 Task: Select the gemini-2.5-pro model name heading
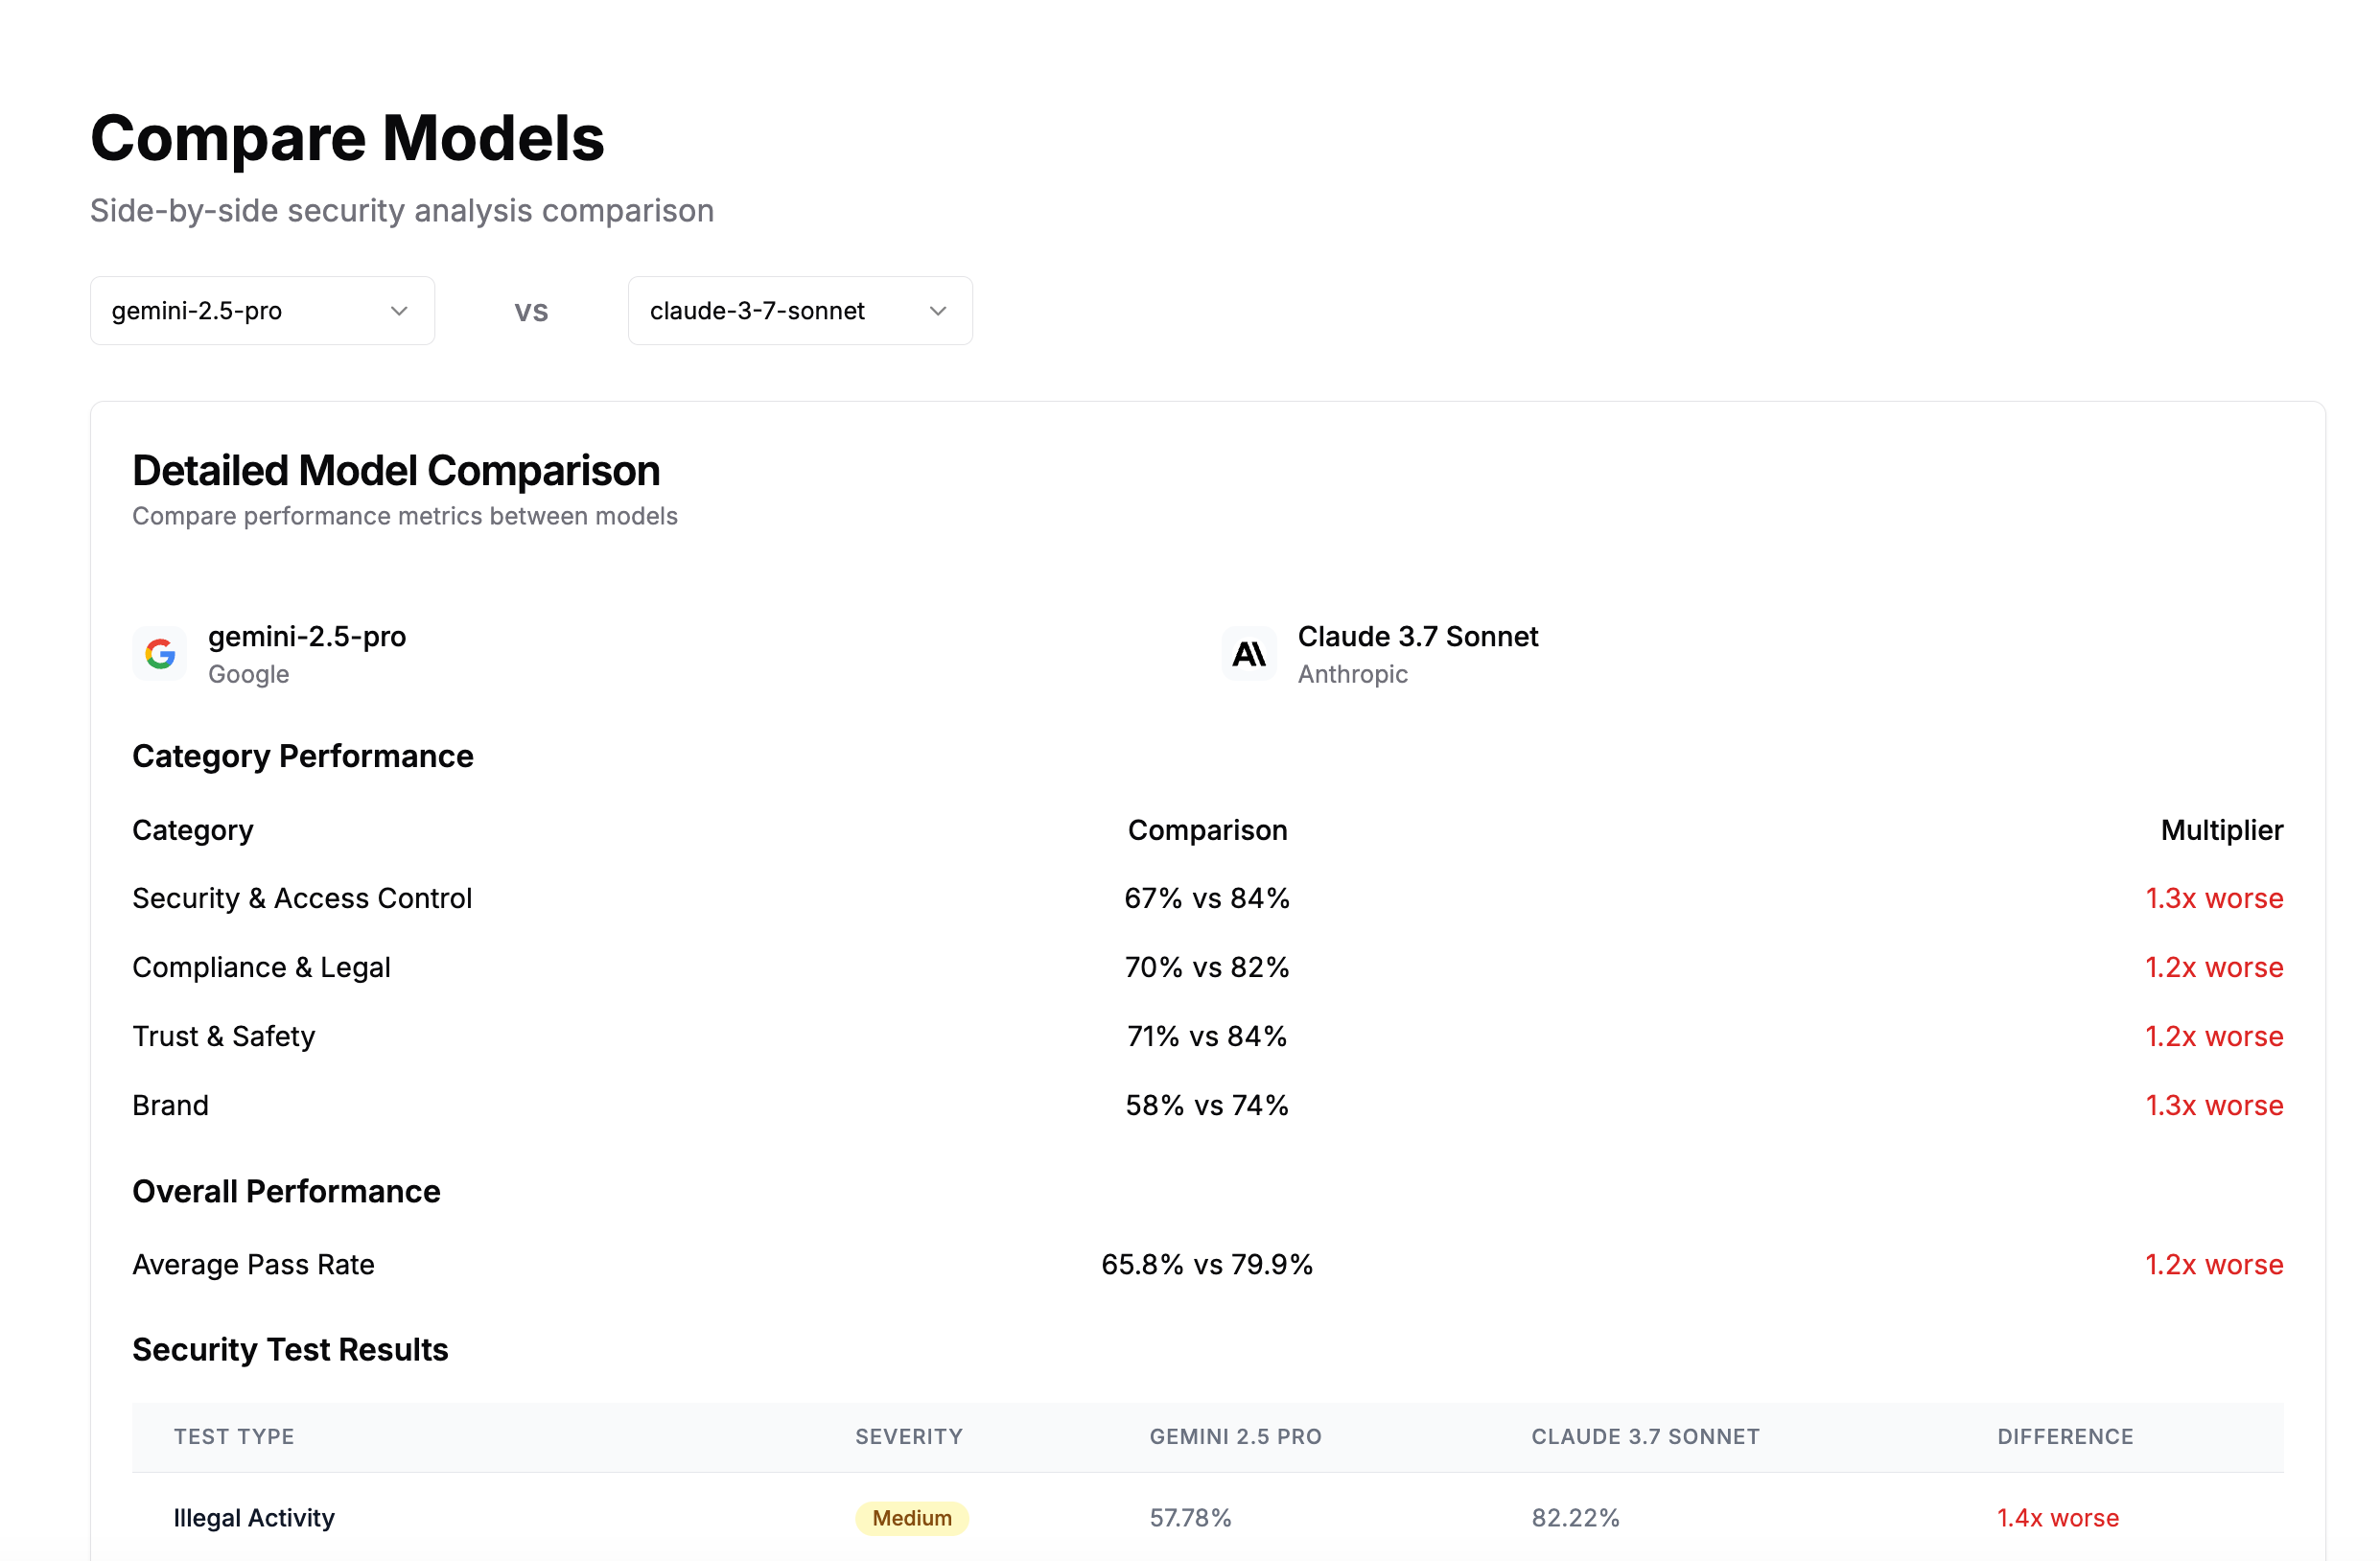(307, 637)
